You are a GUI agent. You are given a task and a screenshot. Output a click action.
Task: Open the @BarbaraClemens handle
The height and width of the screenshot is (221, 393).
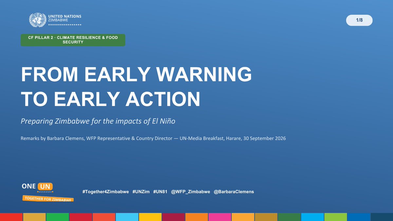[x=234, y=192]
